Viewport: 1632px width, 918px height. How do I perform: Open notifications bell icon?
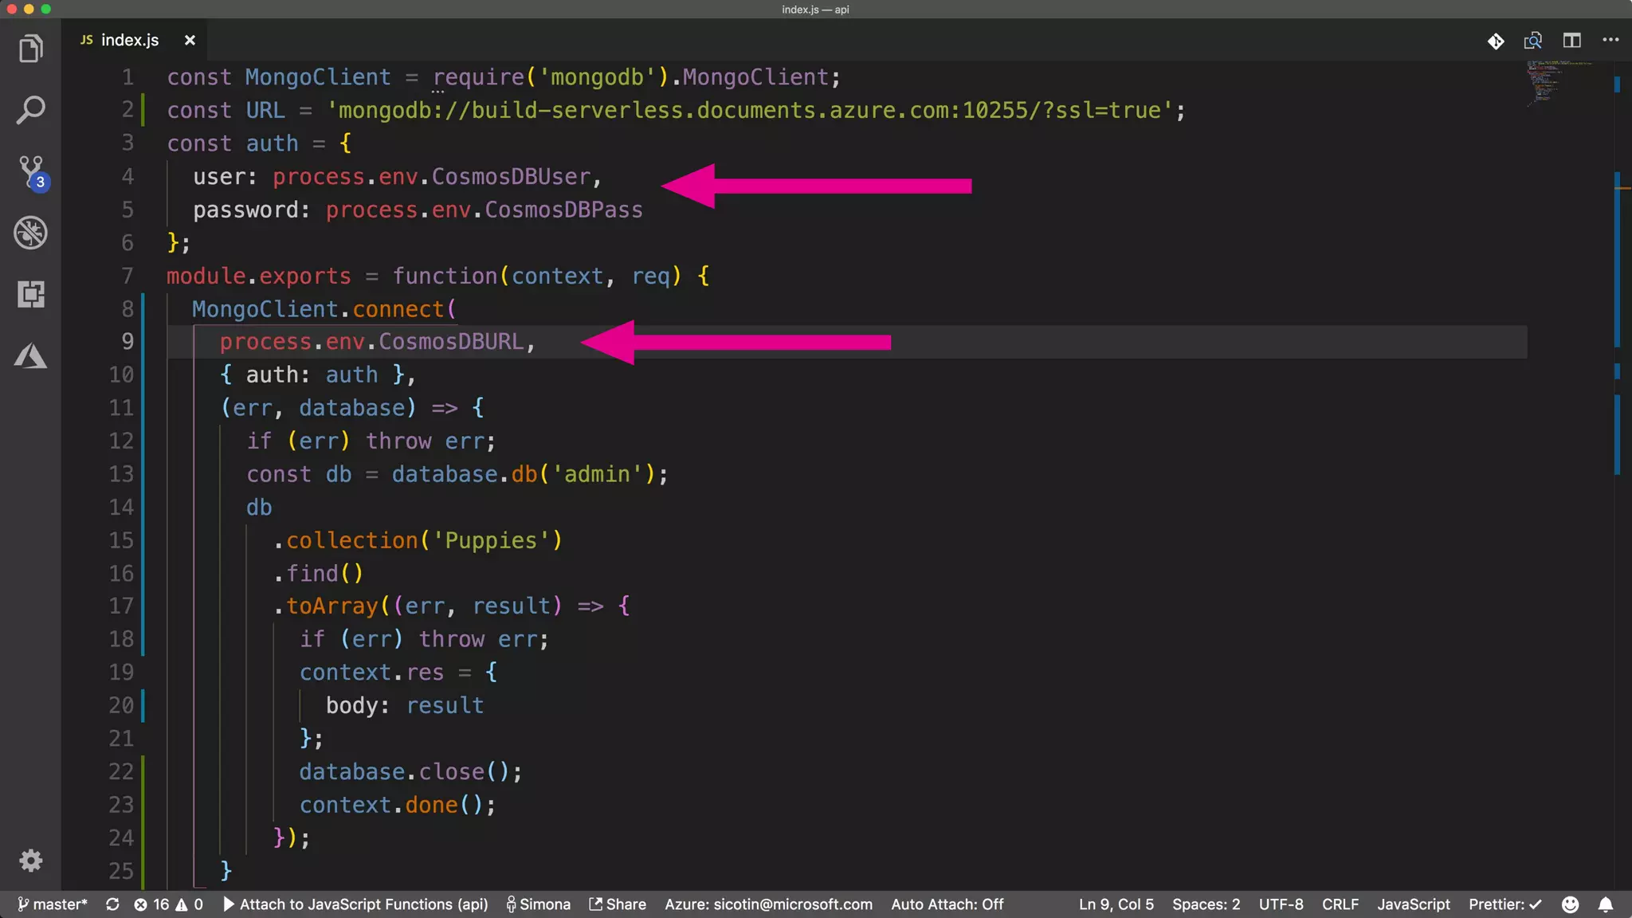click(1606, 904)
